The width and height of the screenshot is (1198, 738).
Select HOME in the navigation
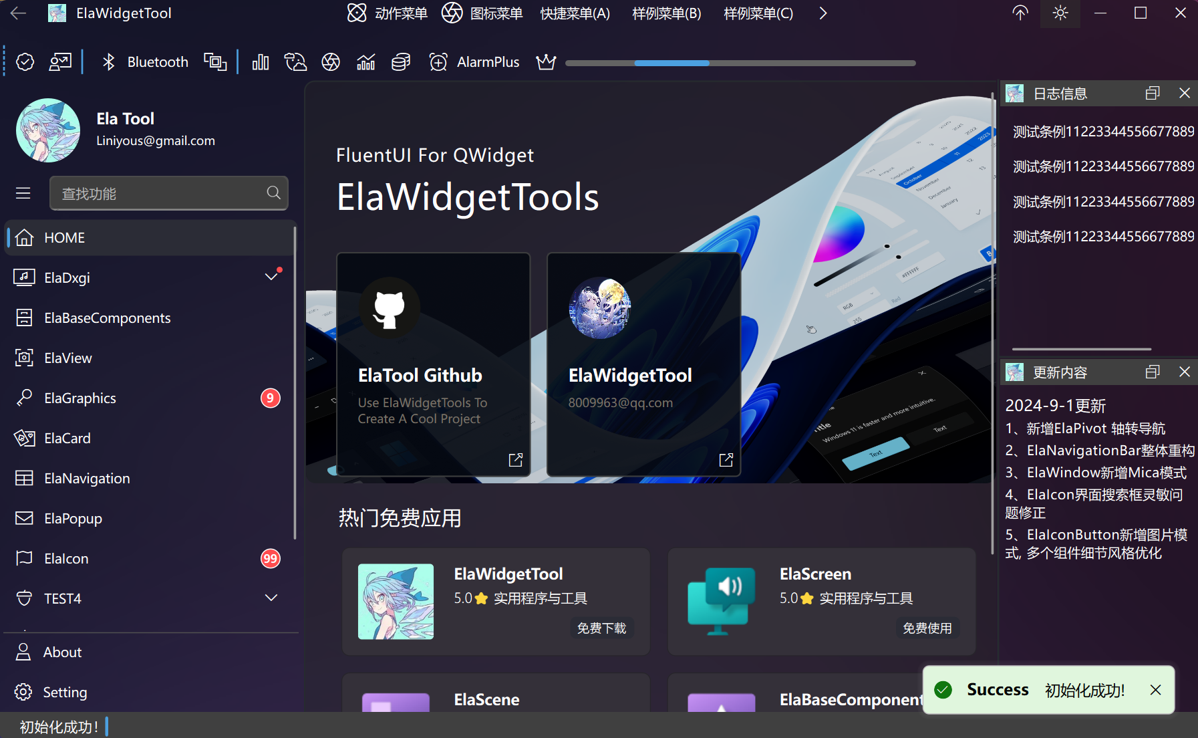coord(150,238)
